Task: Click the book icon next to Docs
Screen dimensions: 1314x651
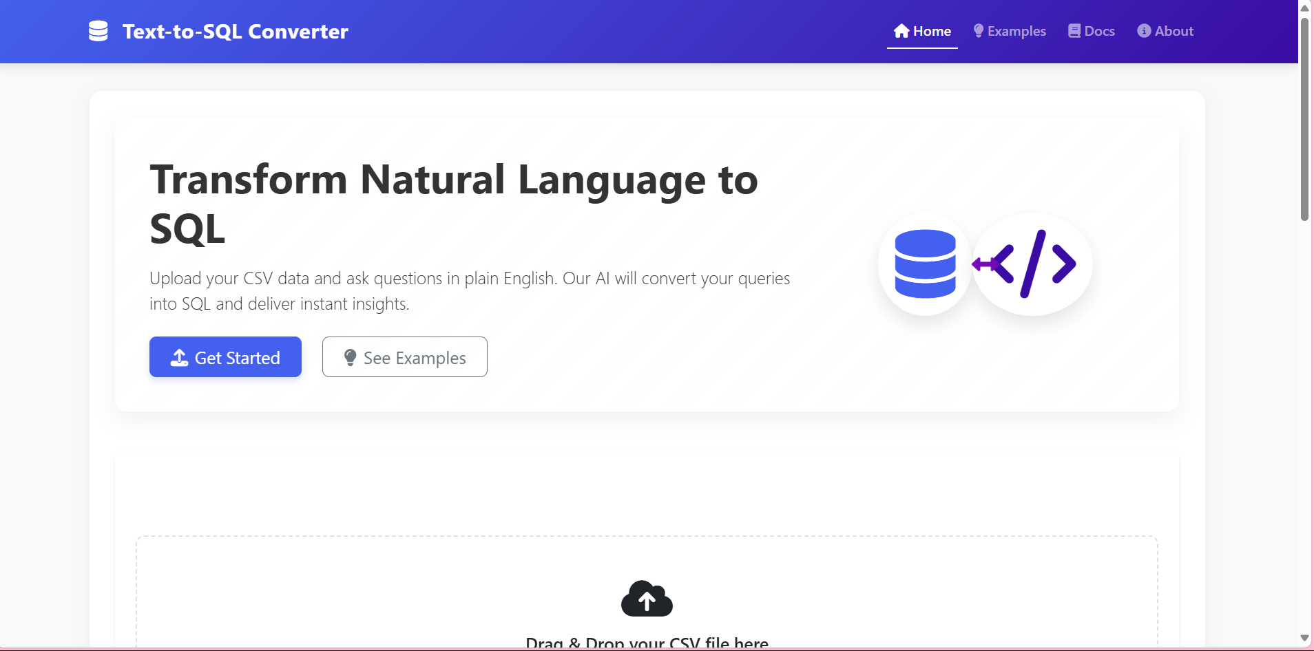Action: pyautogui.click(x=1074, y=31)
